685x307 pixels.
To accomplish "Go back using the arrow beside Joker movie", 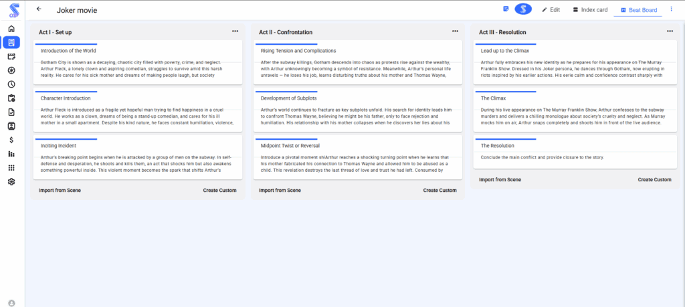I will click(x=39, y=9).
